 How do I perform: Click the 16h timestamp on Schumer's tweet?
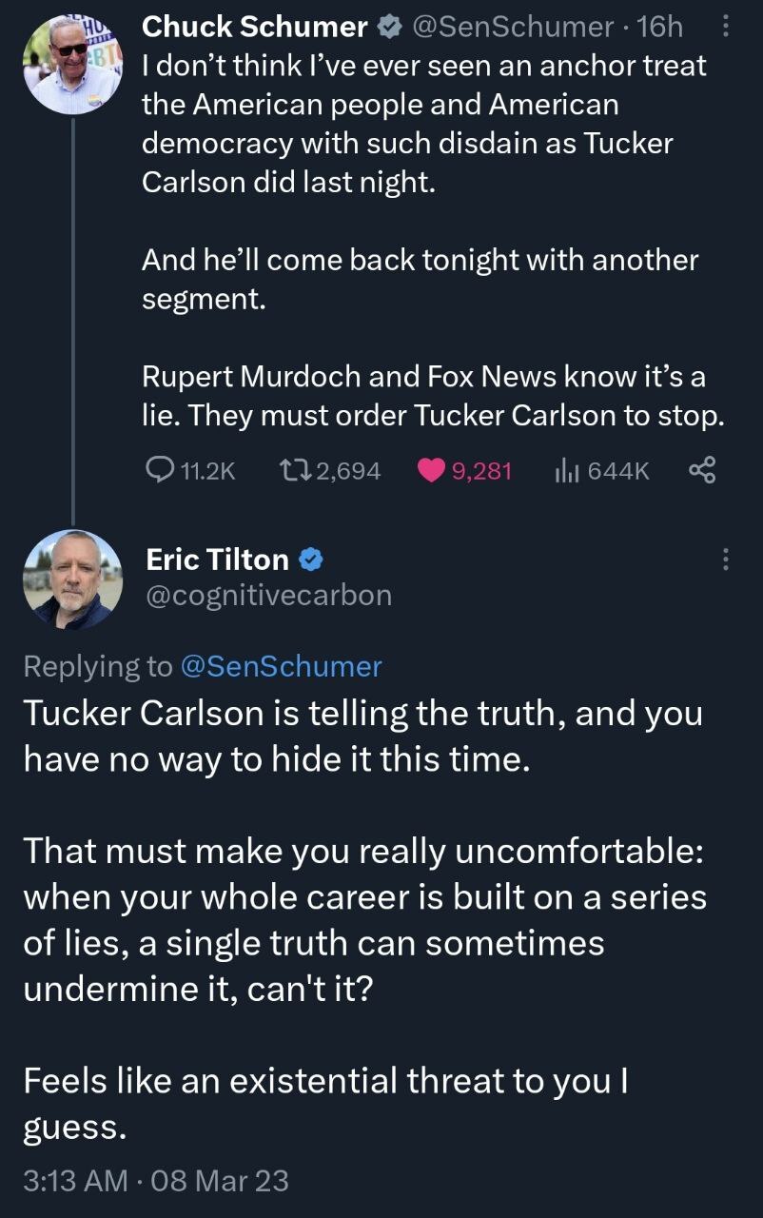tap(658, 27)
